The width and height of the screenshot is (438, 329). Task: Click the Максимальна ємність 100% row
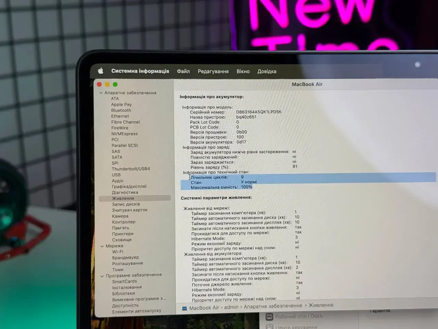coord(216,187)
